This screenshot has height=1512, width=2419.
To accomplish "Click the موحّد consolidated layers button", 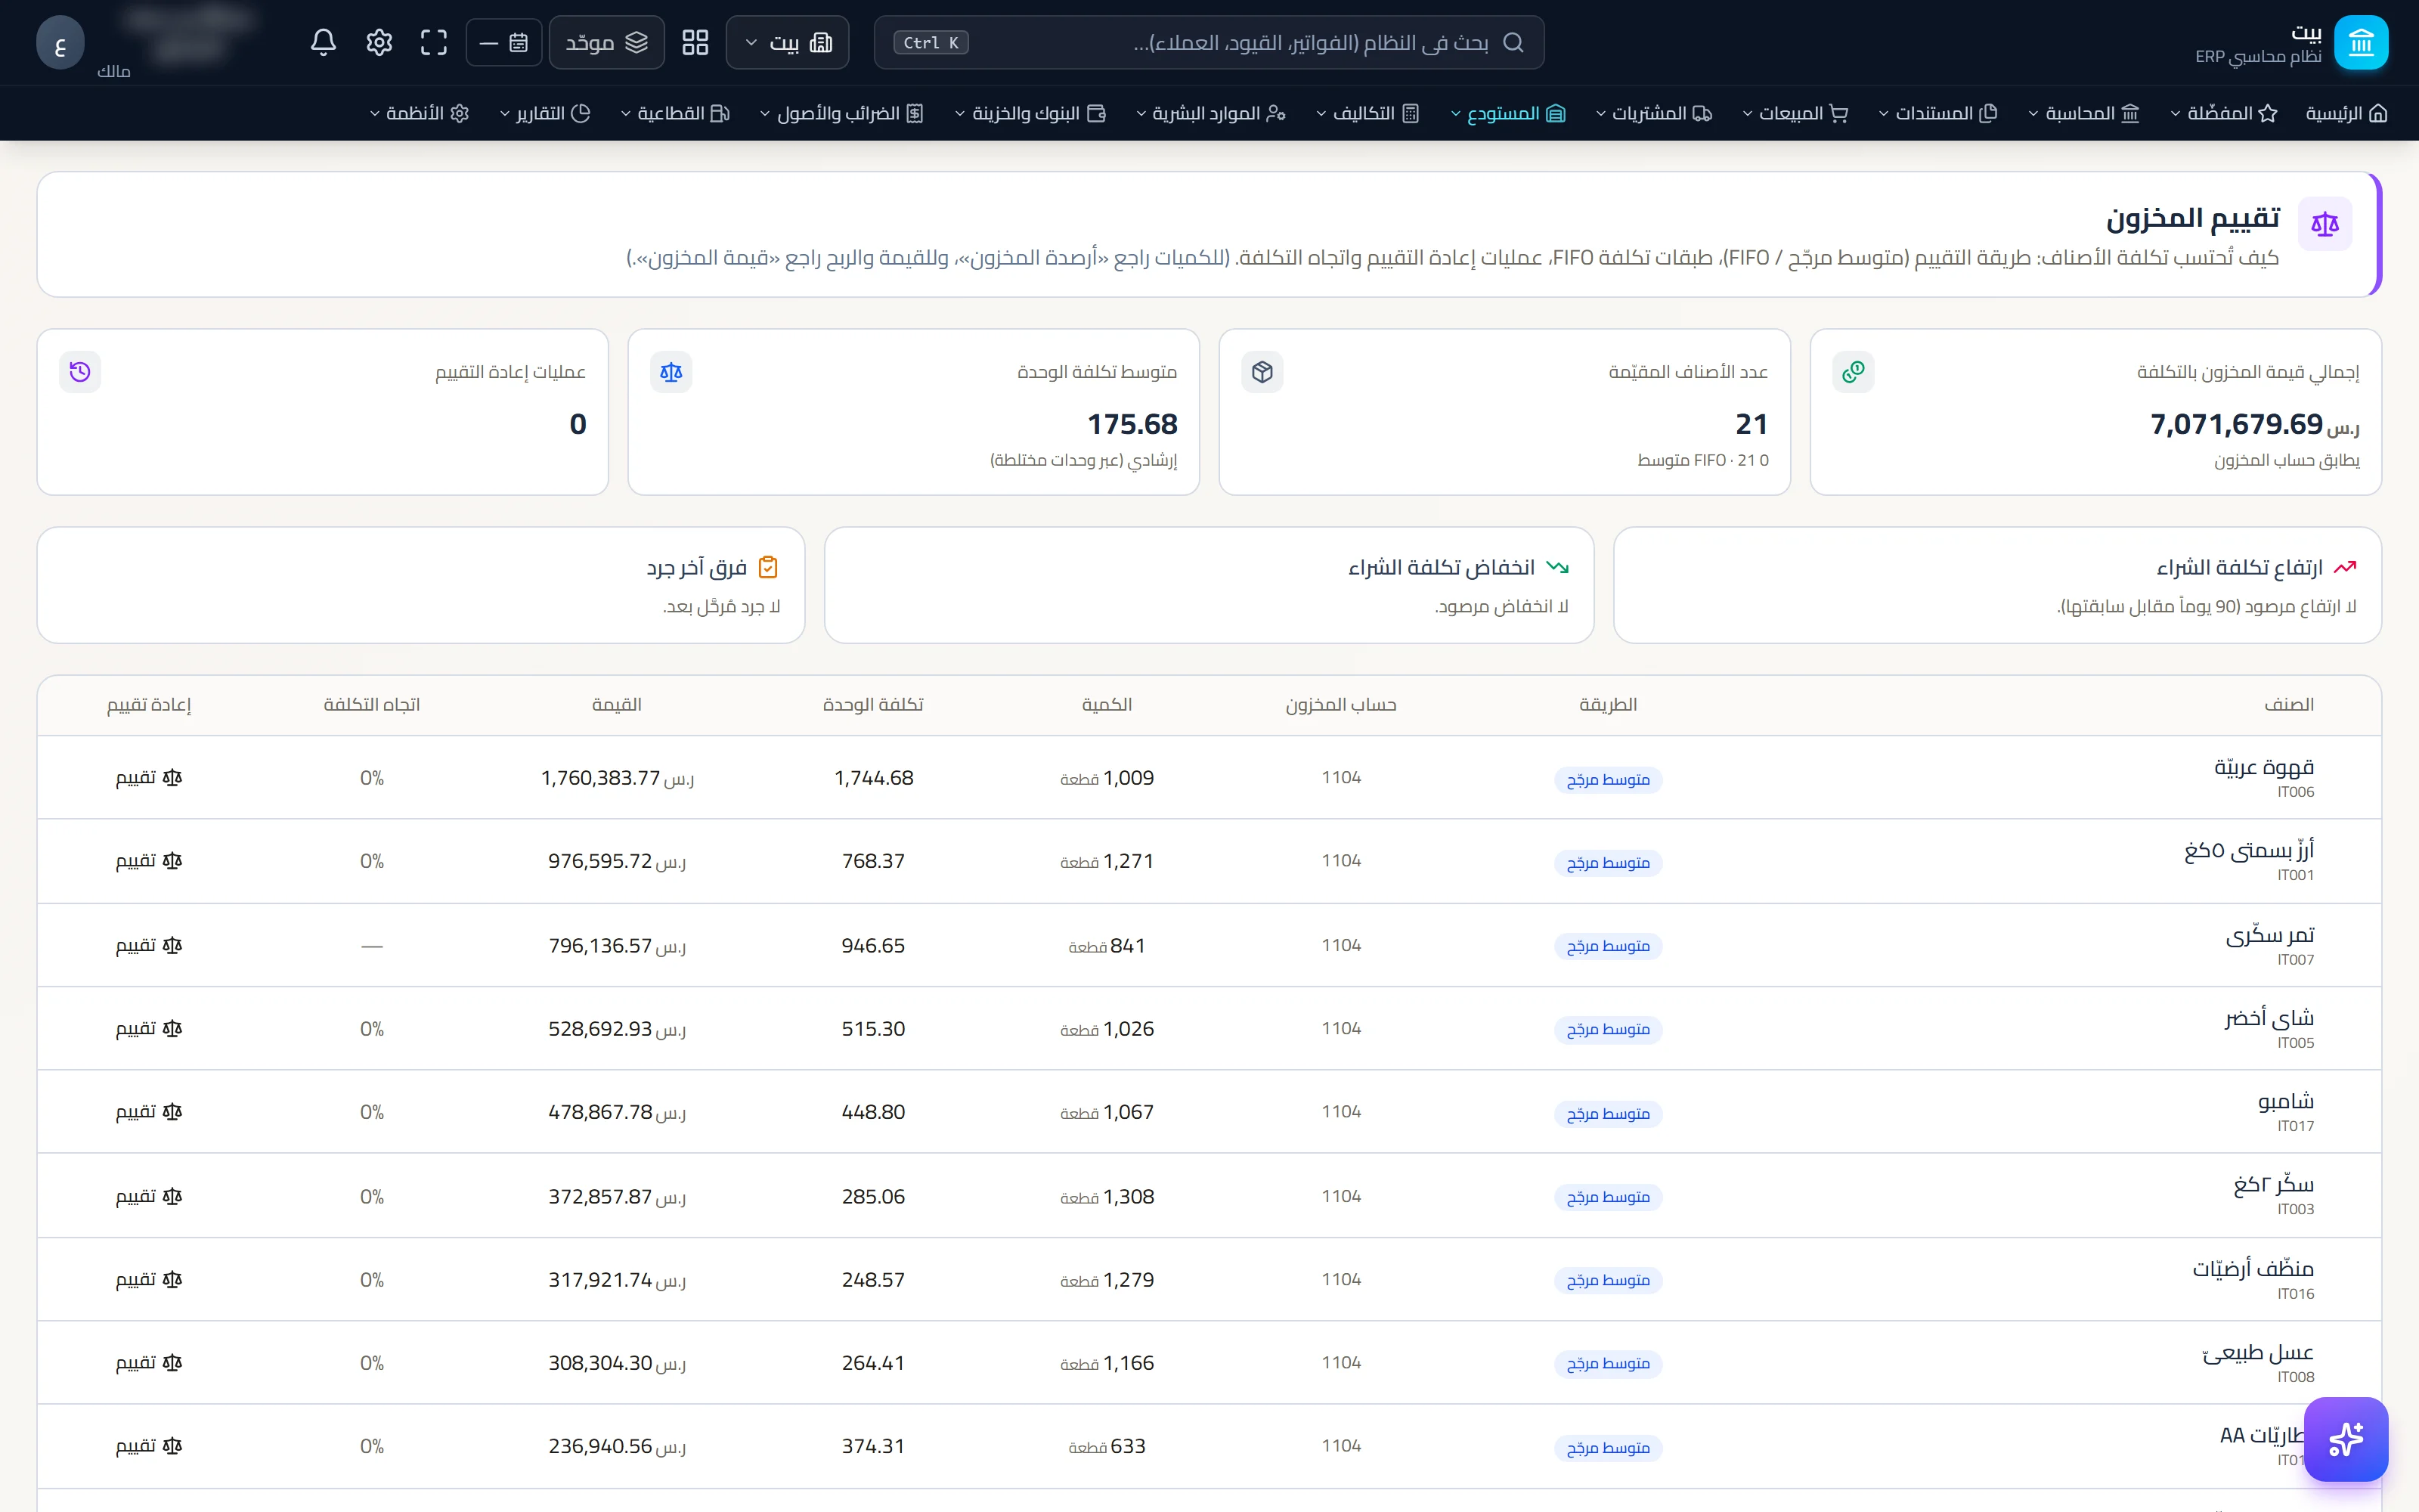I will click(607, 42).
